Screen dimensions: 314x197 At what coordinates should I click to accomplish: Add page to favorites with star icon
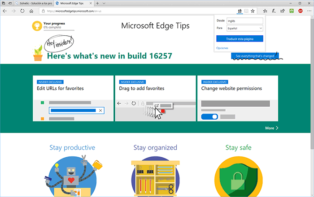253,11
